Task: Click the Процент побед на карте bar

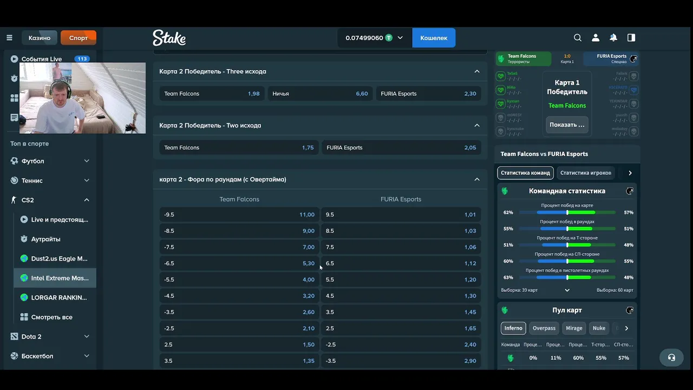Action: point(567,212)
